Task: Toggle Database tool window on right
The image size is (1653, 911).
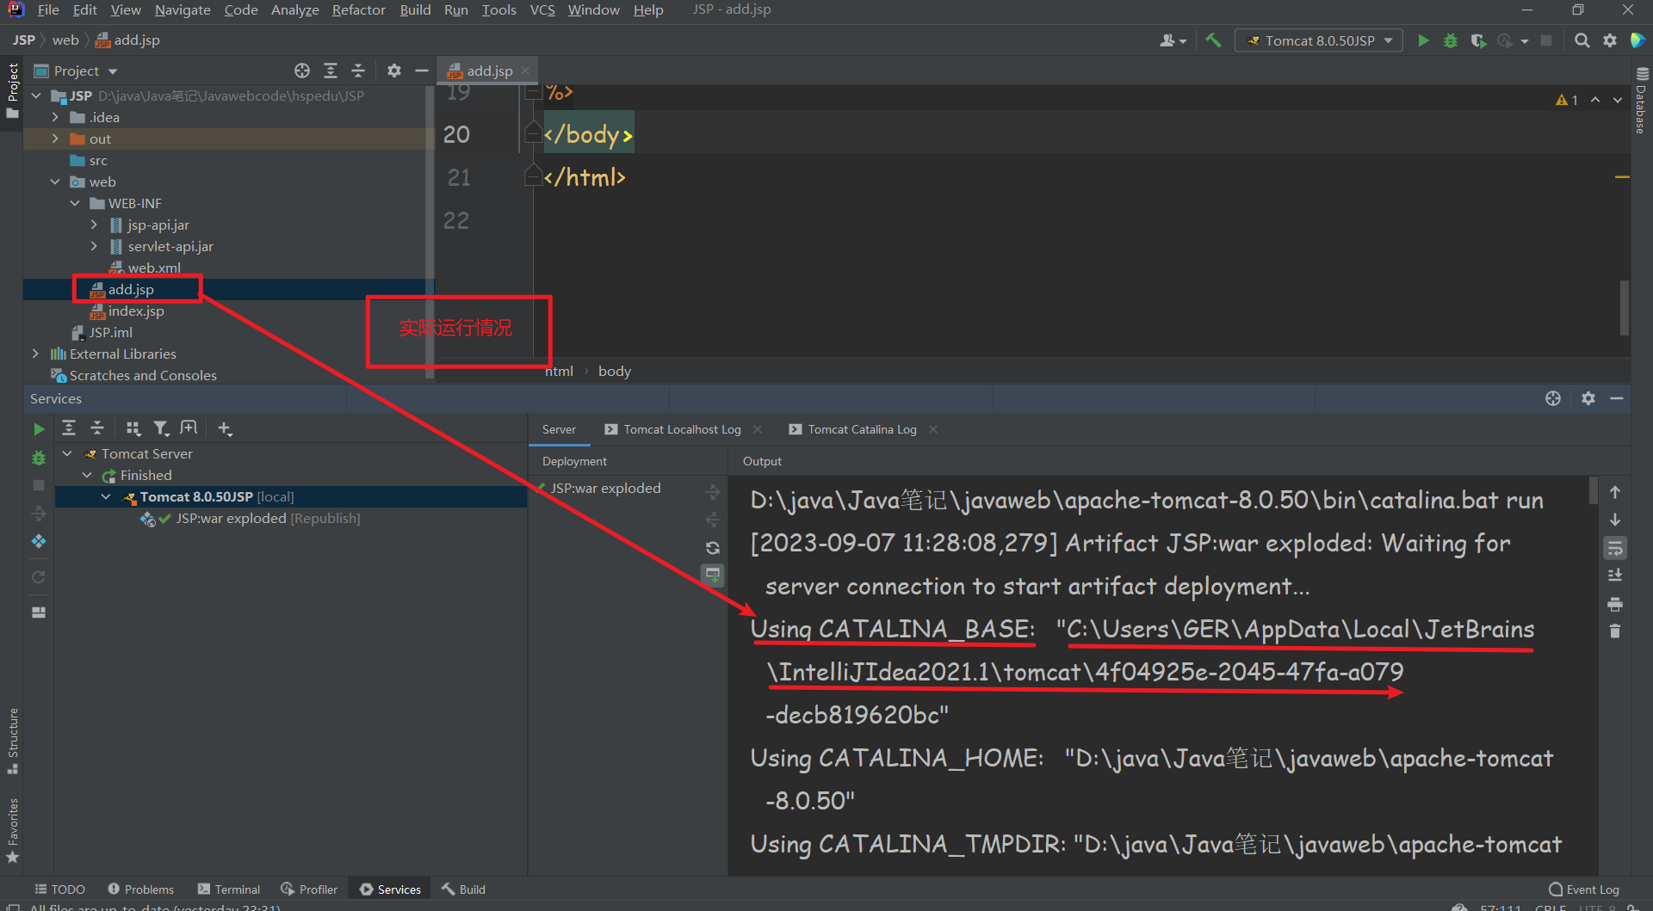Action: 1642,101
